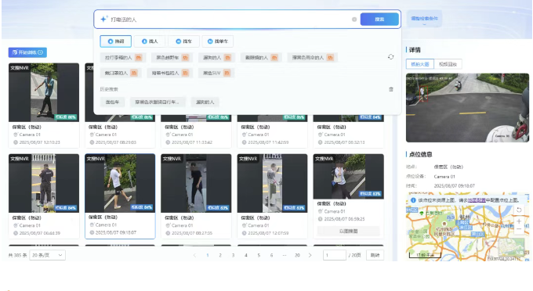Choose the 撑黑色雨伞的人 suggestion tag
533x291 pixels.
click(x=313, y=58)
